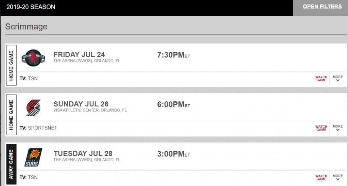Expand More options for the Trail Blazers game
The image size is (348, 186).
(337, 128)
